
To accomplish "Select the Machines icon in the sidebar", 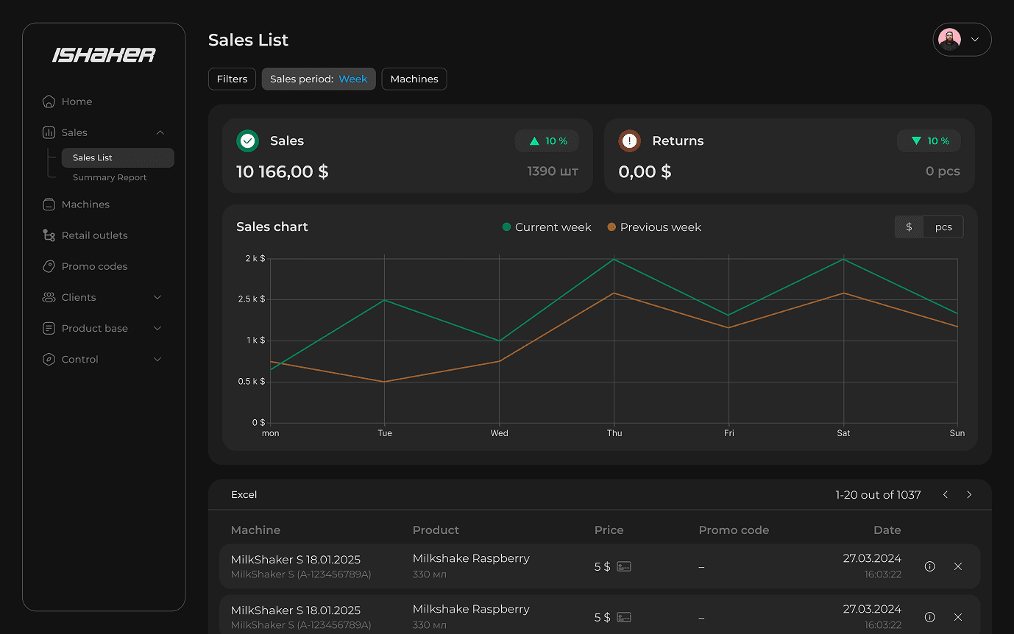I will click(x=49, y=204).
